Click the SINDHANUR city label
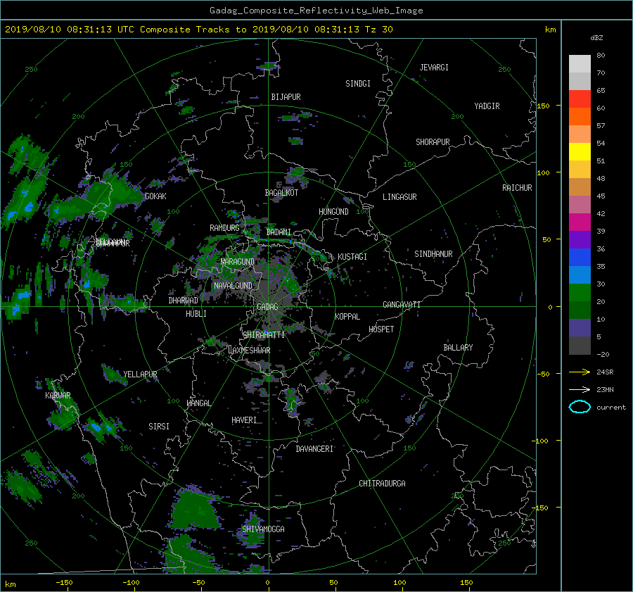 coord(433,254)
